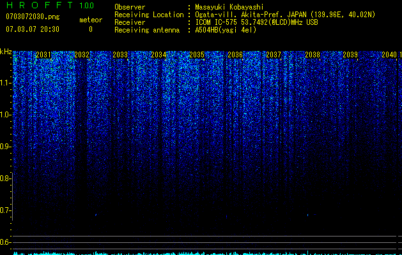
Task: Click the 1.0 frequency axis label
Action: click(5, 115)
